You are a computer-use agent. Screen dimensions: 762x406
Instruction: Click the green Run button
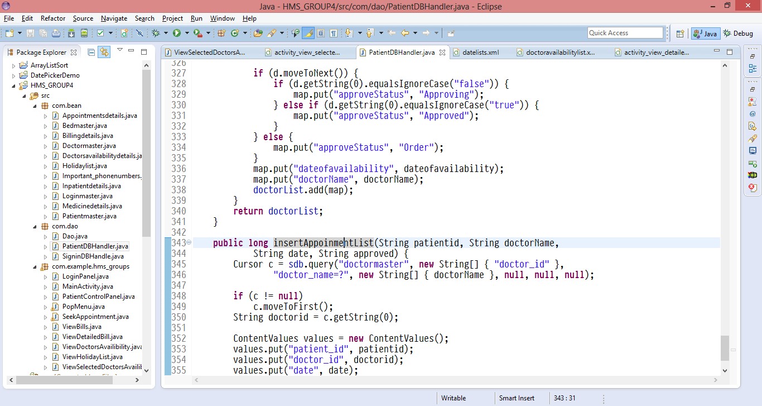(x=177, y=34)
